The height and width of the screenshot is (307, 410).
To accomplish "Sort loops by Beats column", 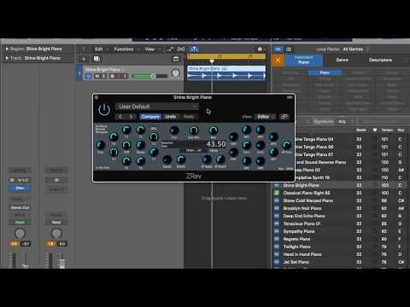I will 360,130.
